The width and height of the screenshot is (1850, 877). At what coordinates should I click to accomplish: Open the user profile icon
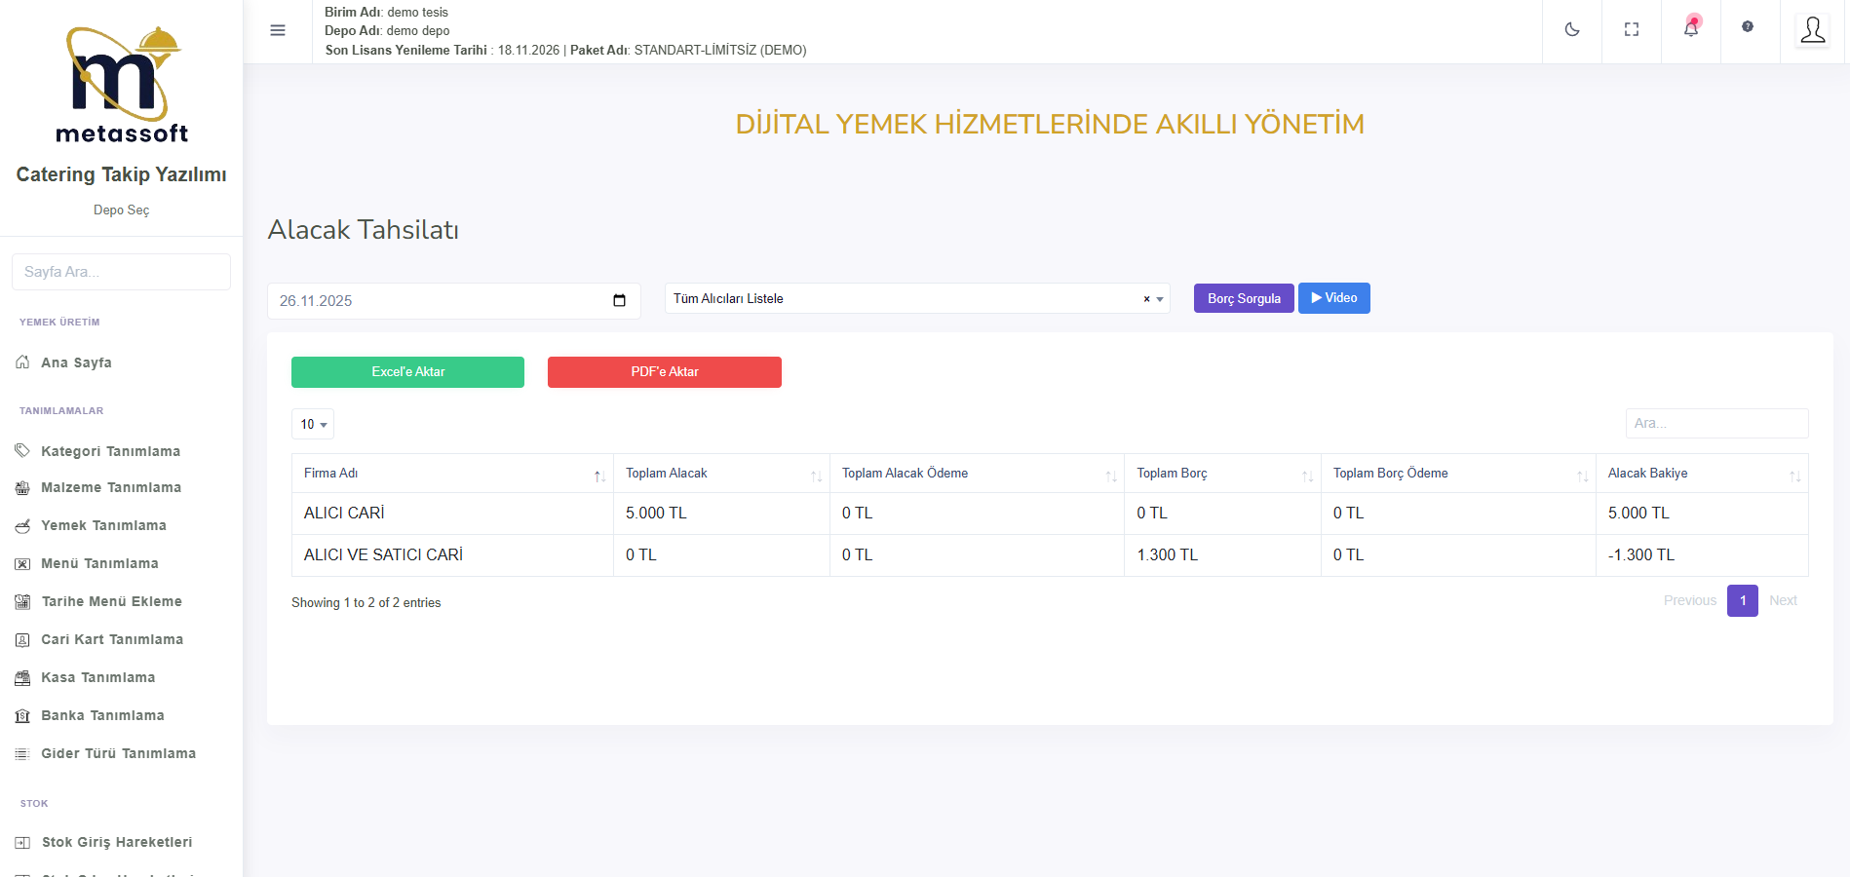(1812, 30)
